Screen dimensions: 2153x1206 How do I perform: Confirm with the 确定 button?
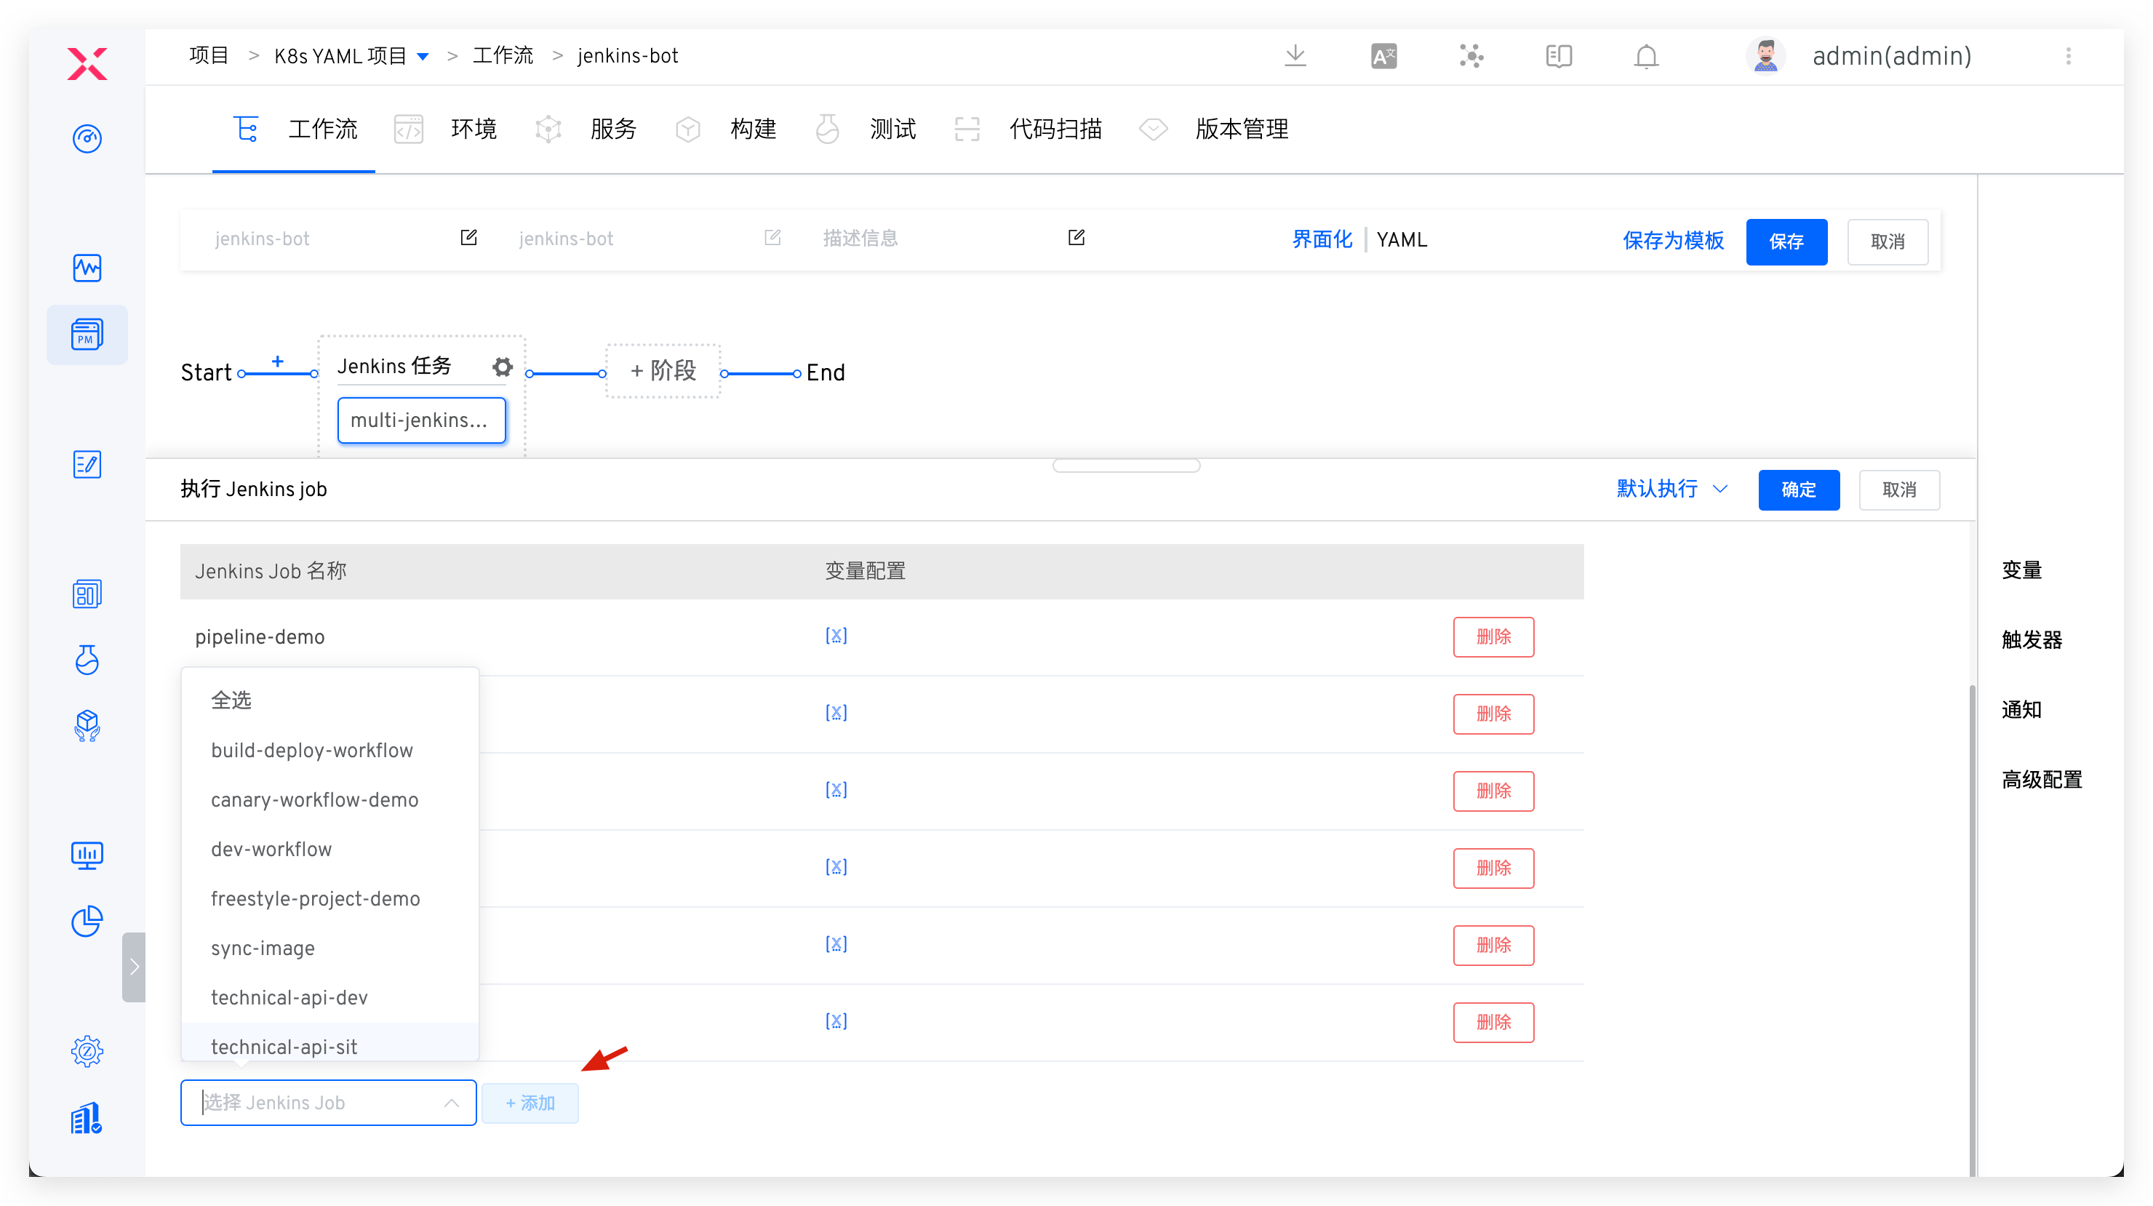point(1799,490)
